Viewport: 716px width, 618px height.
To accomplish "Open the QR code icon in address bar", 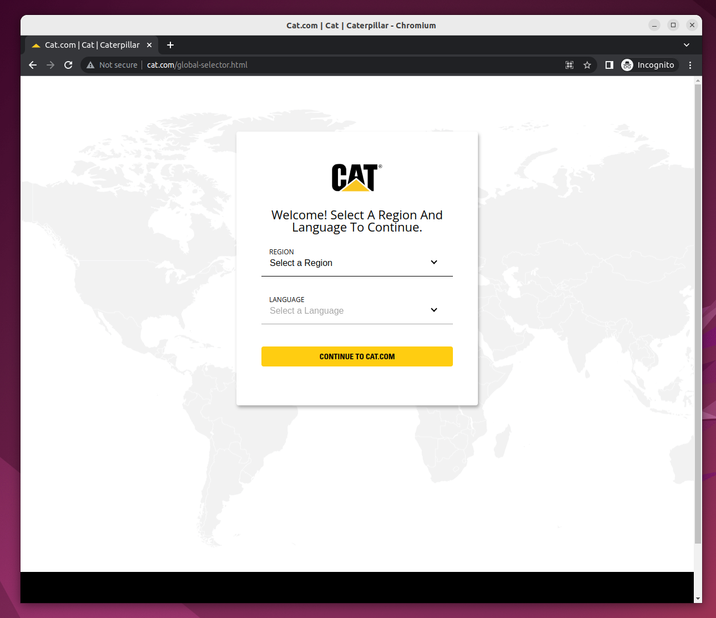I will pos(569,65).
